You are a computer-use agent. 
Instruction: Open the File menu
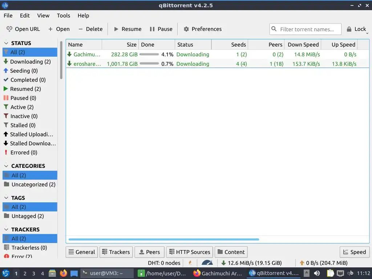[8, 15]
